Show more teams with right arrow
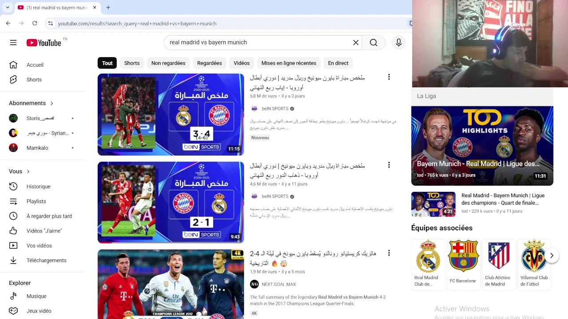The image size is (568, 319). click(552, 255)
